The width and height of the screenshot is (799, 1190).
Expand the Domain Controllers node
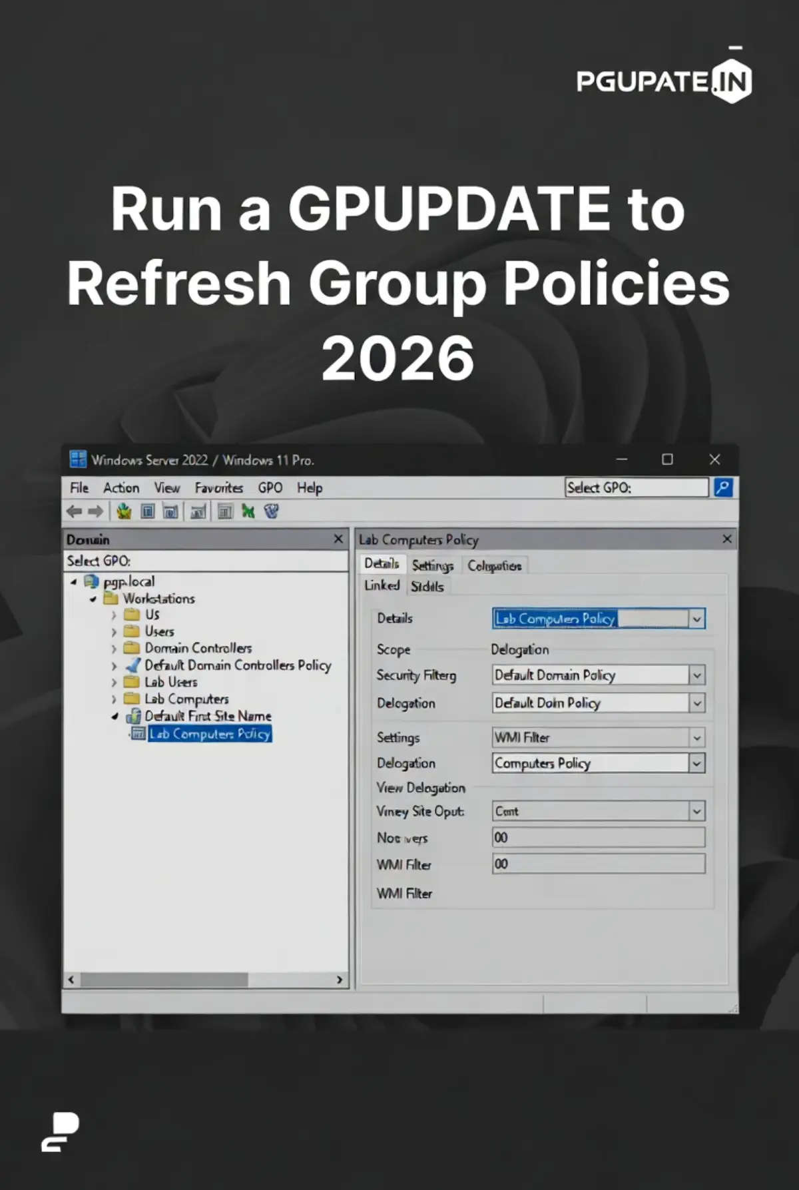tap(114, 649)
